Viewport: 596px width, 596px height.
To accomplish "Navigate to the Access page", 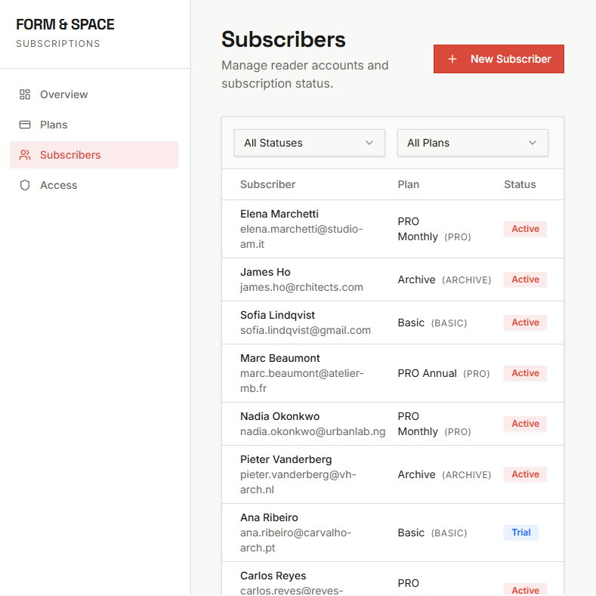I will tap(58, 185).
